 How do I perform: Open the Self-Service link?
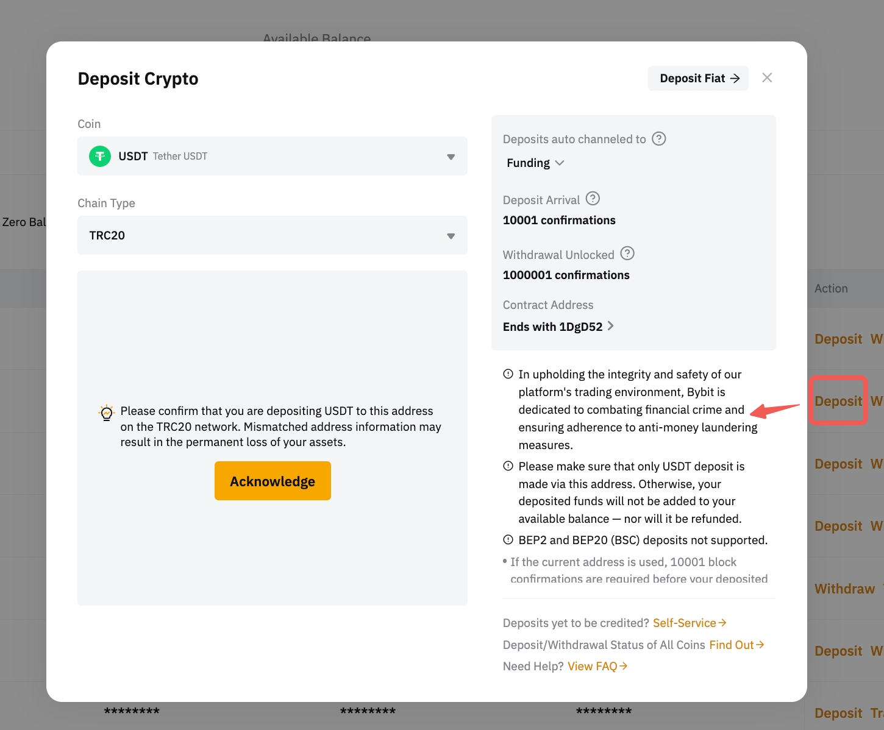689,623
